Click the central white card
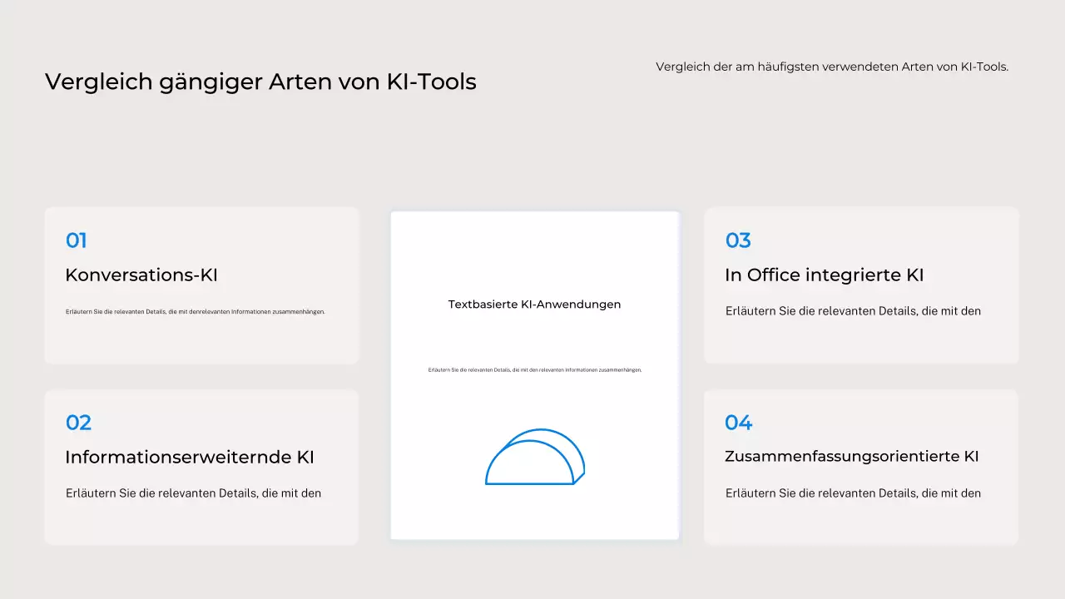Image resolution: width=1065 pixels, height=599 pixels. [535, 374]
